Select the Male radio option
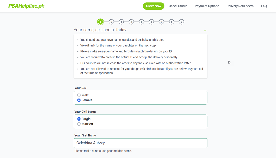The width and height of the screenshot is (276, 158). coord(79,95)
